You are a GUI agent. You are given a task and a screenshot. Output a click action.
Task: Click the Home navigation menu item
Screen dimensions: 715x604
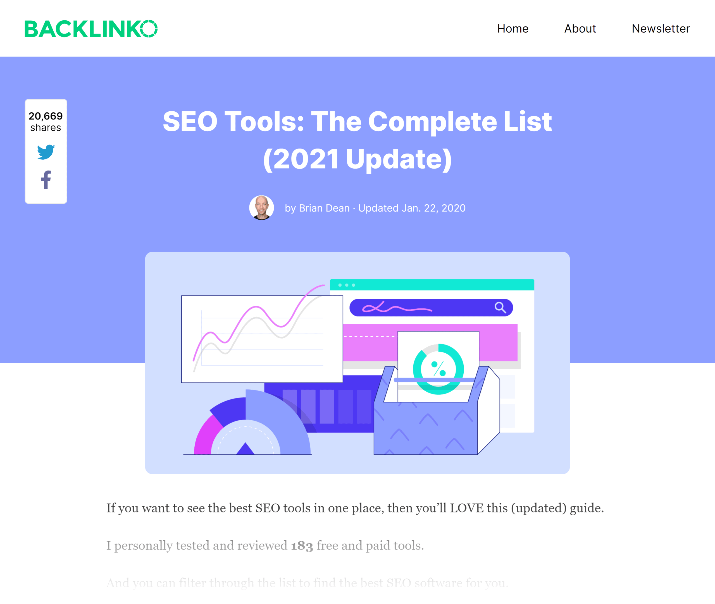click(513, 28)
